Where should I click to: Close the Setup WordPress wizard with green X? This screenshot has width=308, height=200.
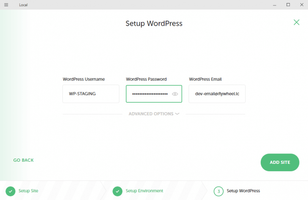click(x=296, y=22)
